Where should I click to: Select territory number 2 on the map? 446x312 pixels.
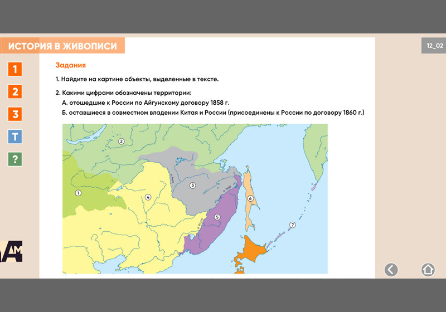click(x=121, y=142)
